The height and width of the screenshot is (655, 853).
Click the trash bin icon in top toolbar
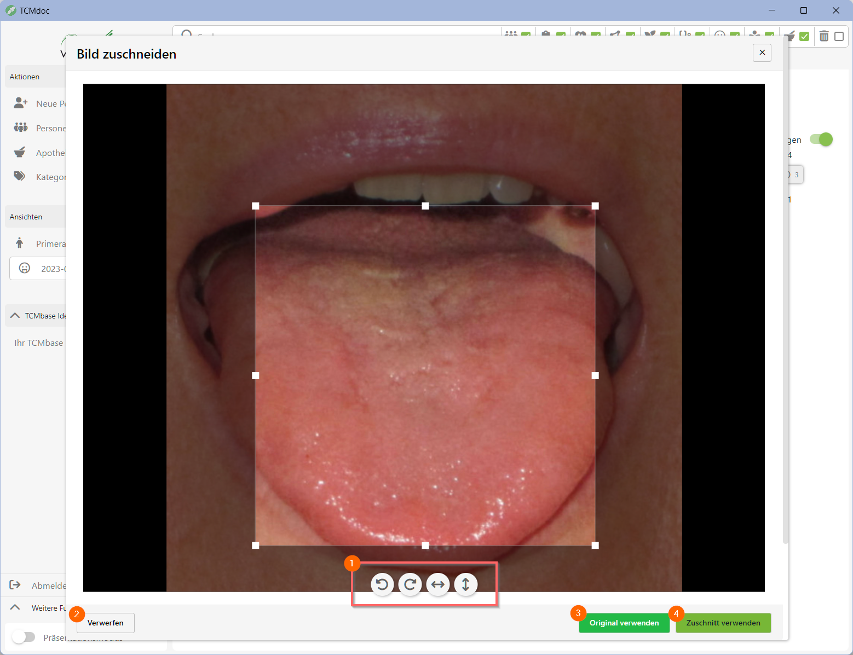pyautogui.click(x=823, y=36)
